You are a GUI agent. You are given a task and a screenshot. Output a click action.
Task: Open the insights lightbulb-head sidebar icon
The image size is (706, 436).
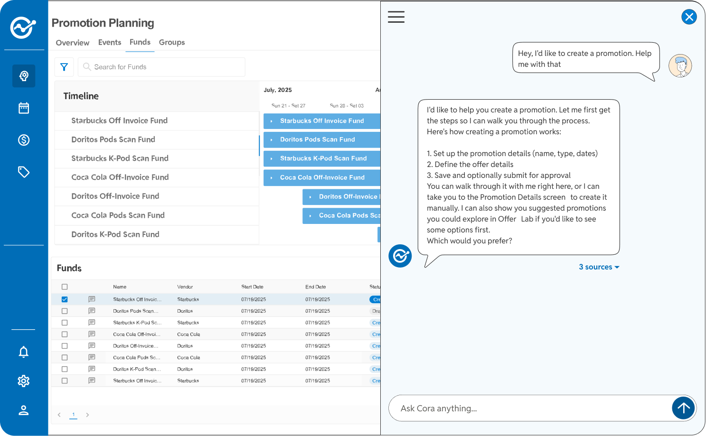coord(24,76)
